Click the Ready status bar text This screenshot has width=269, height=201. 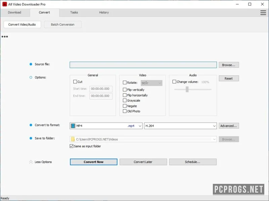(x=5, y=198)
